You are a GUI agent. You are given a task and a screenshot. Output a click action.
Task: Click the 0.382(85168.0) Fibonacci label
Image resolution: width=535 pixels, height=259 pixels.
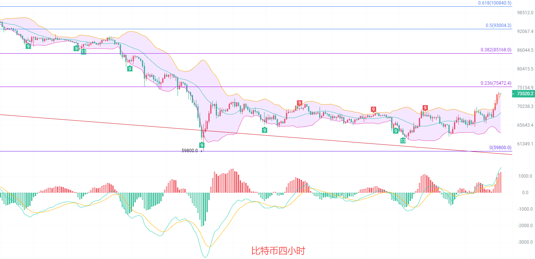coord(496,49)
